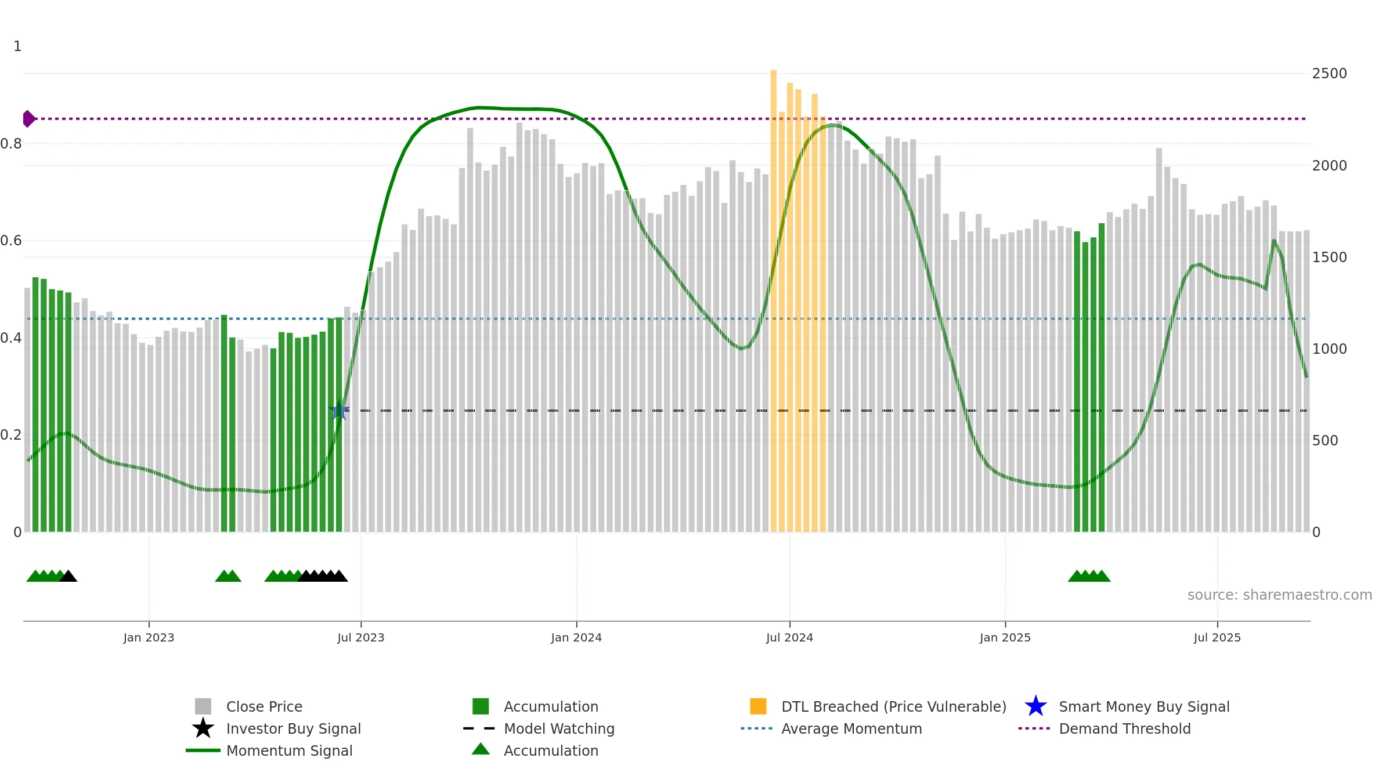Click the green Accumulation triangle legend icon

tap(481, 749)
